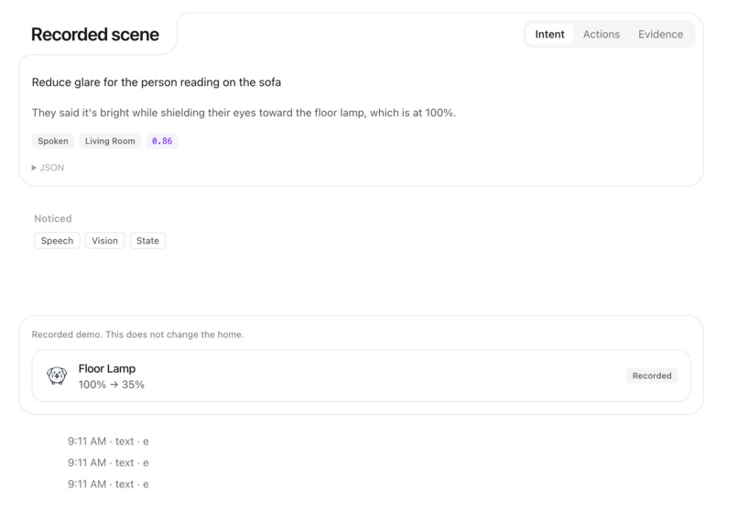
Task: Click the Spoken tag
Action: (x=53, y=141)
